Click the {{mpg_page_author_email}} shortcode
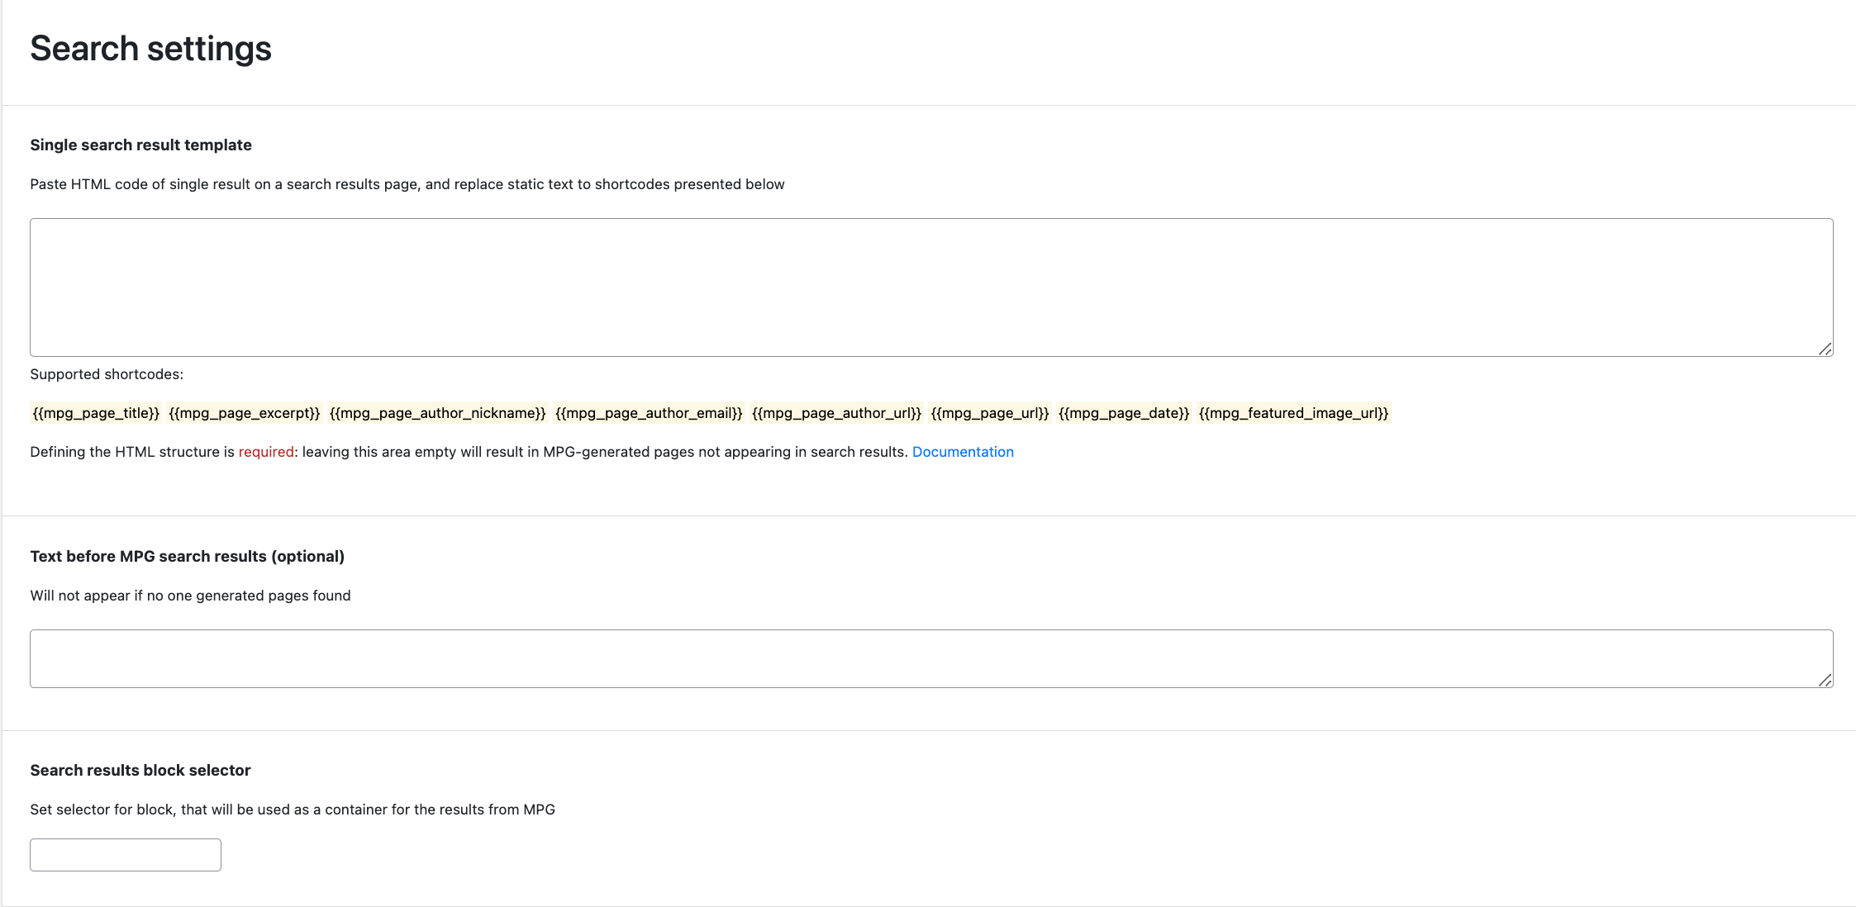Viewport: 1856px width, 907px height. point(649,413)
